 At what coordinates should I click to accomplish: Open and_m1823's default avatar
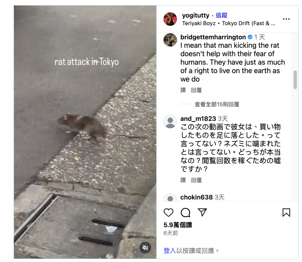click(170, 121)
